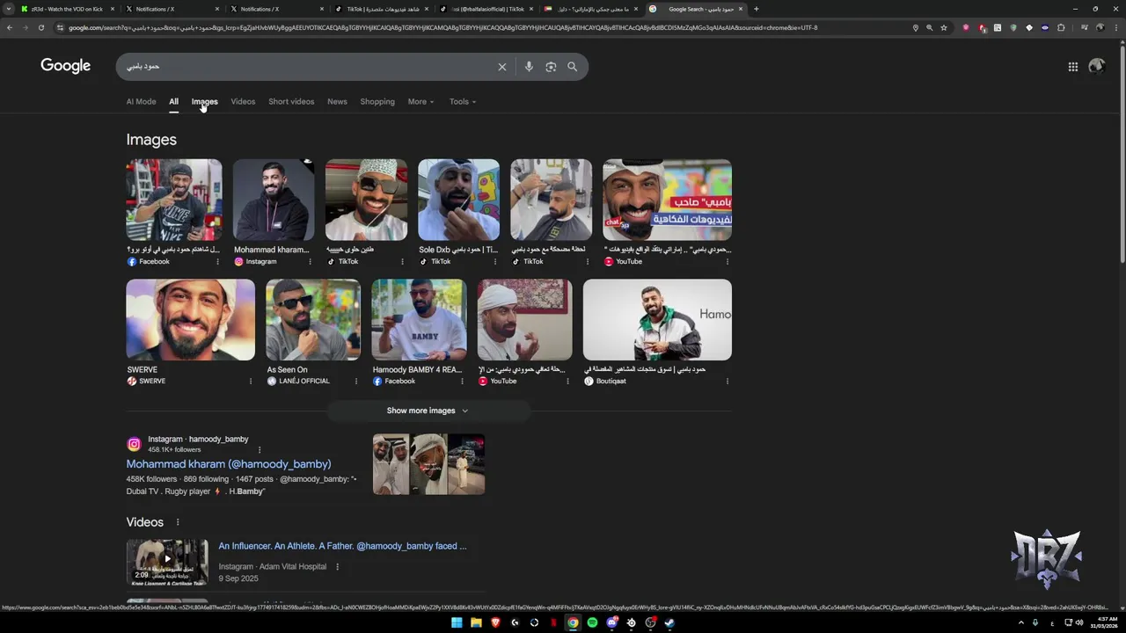Viewport: 1126px width, 633px height.
Task: Search by image using Lens
Action: click(x=551, y=67)
